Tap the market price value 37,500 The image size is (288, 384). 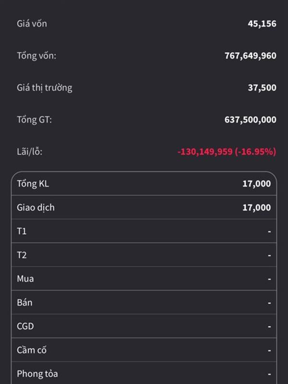pos(262,88)
